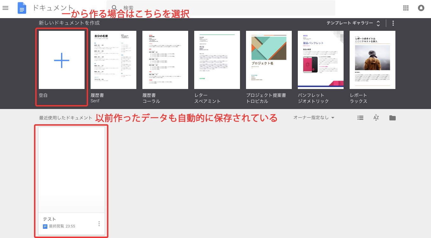Choose the レター スペアミント template
431x238 pixels.
(x=217, y=60)
